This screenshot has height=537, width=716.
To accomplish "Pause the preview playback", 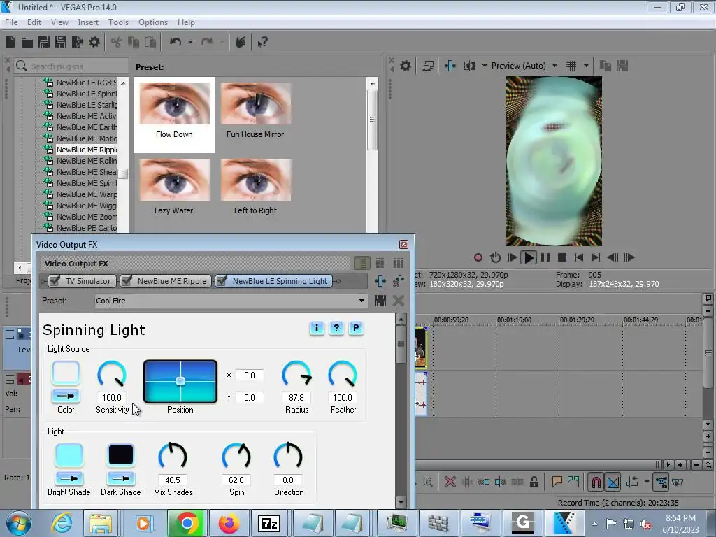I will click(x=545, y=257).
